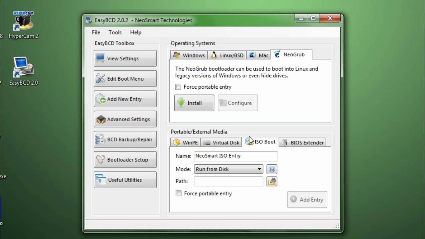This screenshot has width=425, height=239.
Task: Switch to the Linux/BSD tab
Action: [227, 55]
